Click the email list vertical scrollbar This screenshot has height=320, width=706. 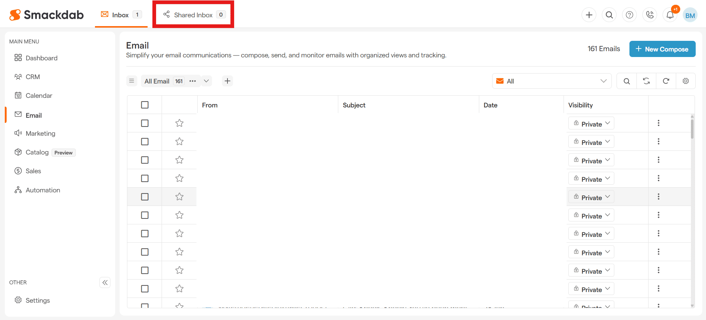(x=692, y=129)
